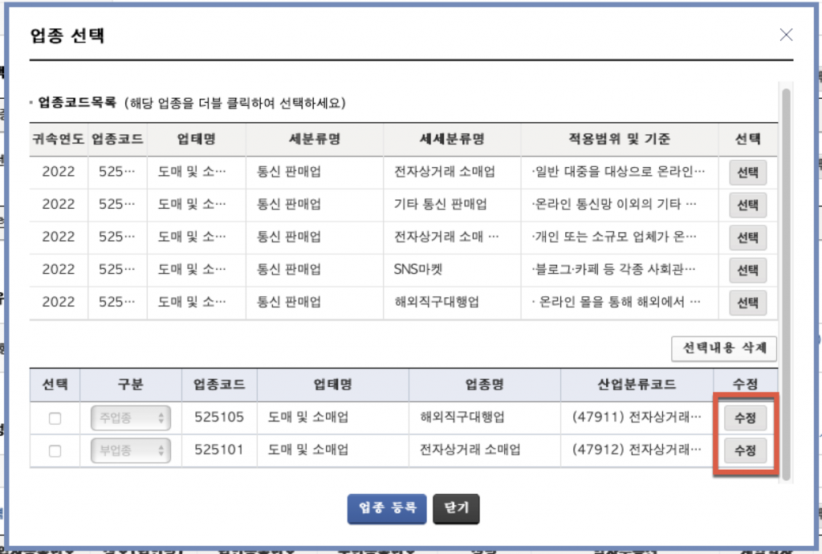The image size is (822, 554).
Task: Click the 귀속연도 column header
Action: (x=58, y=139)
